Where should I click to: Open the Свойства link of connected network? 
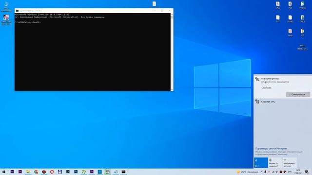pos(266,87)
